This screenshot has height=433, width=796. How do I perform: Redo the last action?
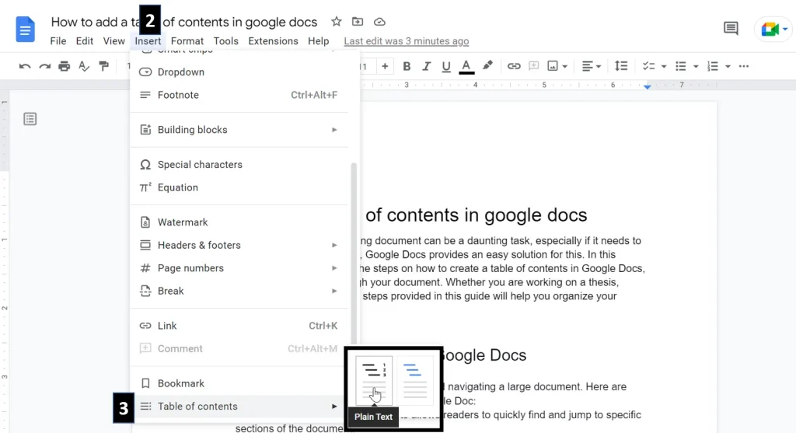(44, 66)
